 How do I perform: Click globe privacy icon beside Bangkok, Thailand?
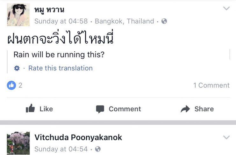164,21
